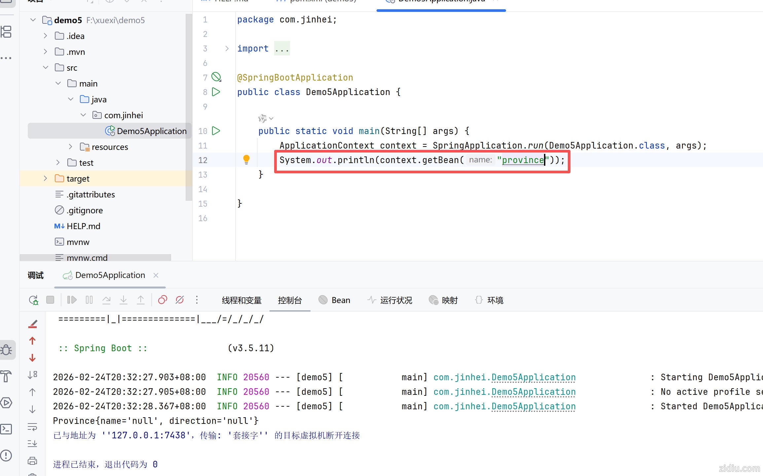763x476 pixels.
Task: Click the View Breakpoints red circles icon
Action: pyautogui.click(x=163, y=300)
